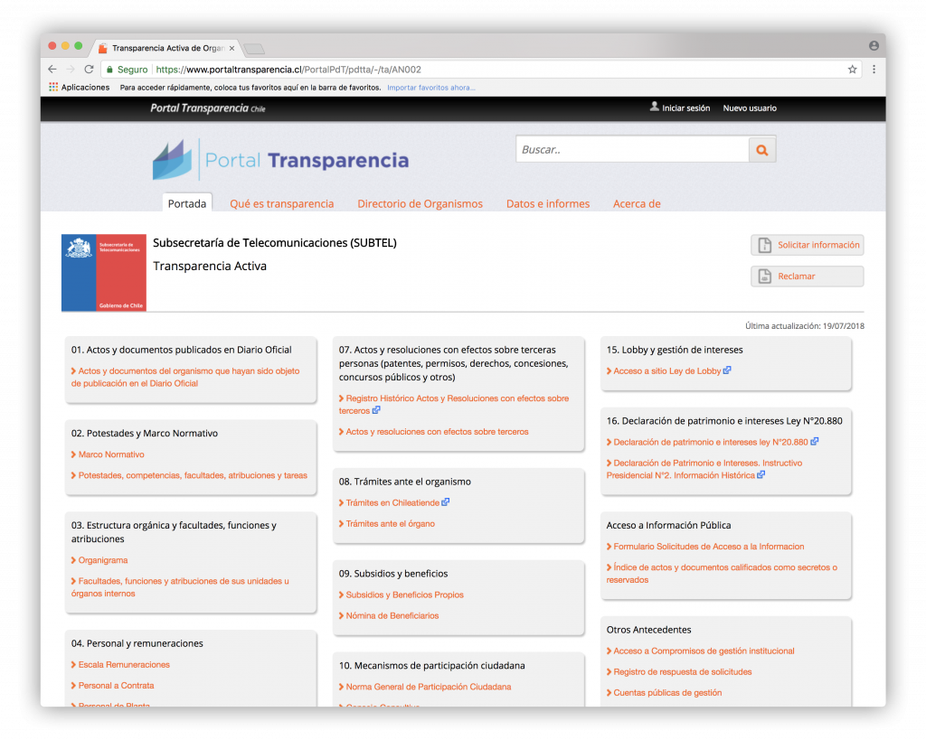This screenshot has height=740, width=926.
Task: Open the Datos e informes tab
Action: (x=548, y=203)
